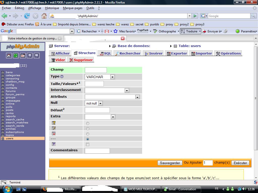The image size is (258, 193).
Task: Open the Historique menu
Action: tap(52, 8)
